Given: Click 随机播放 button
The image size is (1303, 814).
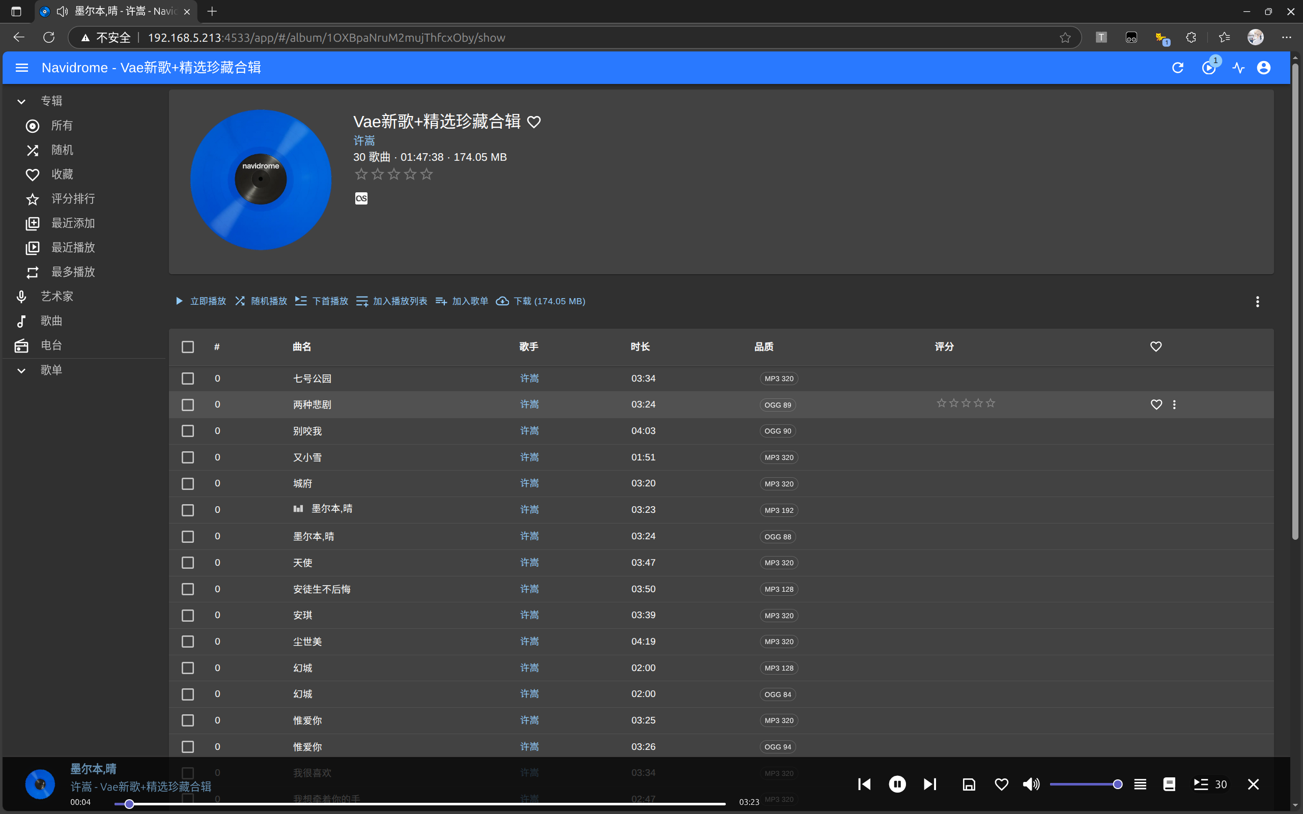Looking at the screenshot, I should coord(261,301).
